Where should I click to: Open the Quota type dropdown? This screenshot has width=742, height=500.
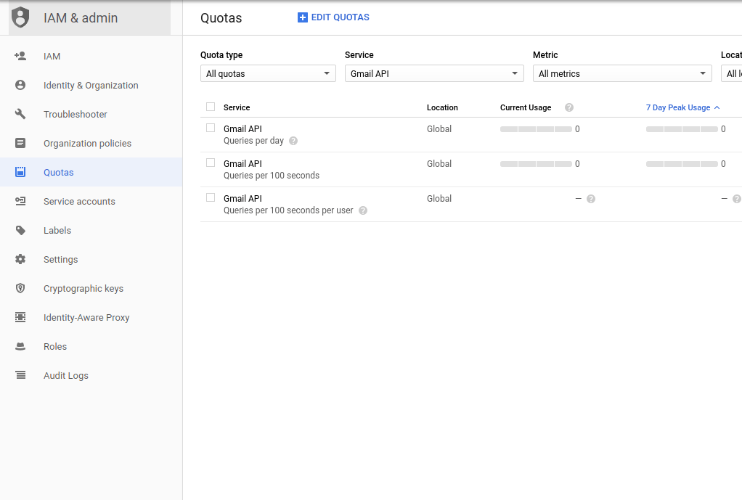point(268,73)
